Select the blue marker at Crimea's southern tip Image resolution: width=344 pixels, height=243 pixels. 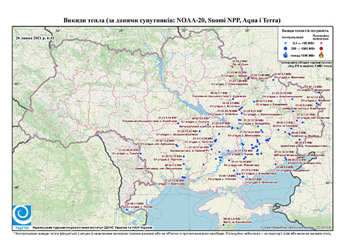[x=224, y=225]
